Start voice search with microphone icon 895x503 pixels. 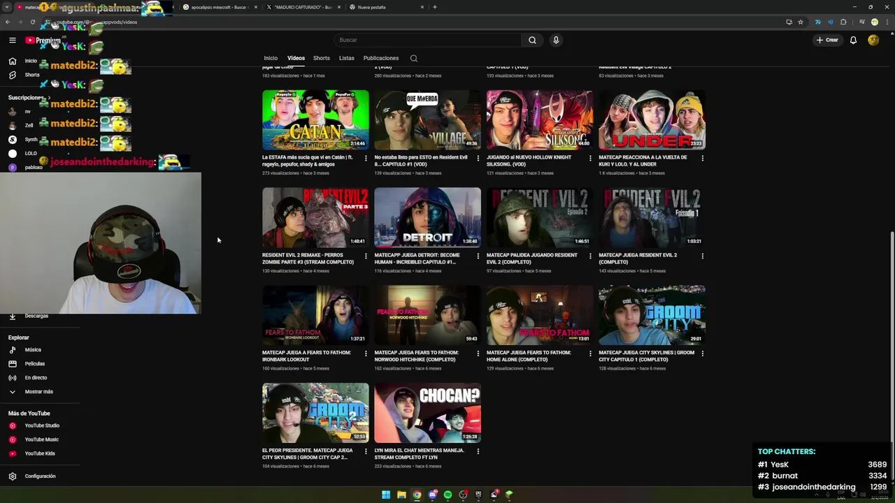coord(556,40)
